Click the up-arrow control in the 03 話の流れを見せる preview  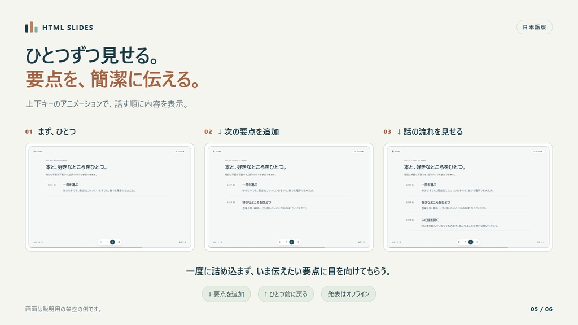pos(465,242)
